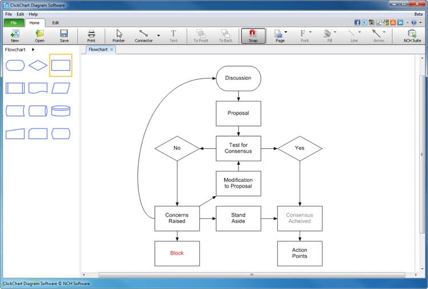Create a new diagram with New

click(x=15, y=35)
